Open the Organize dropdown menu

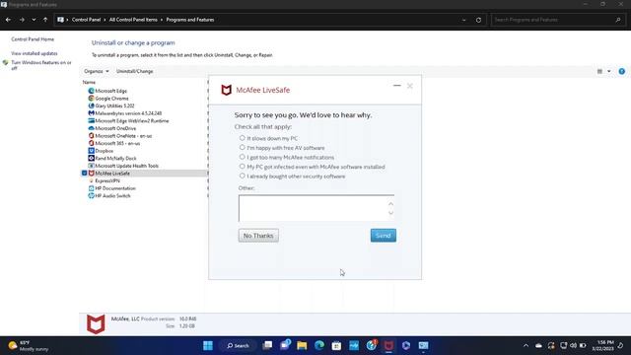tap(97, 71)
